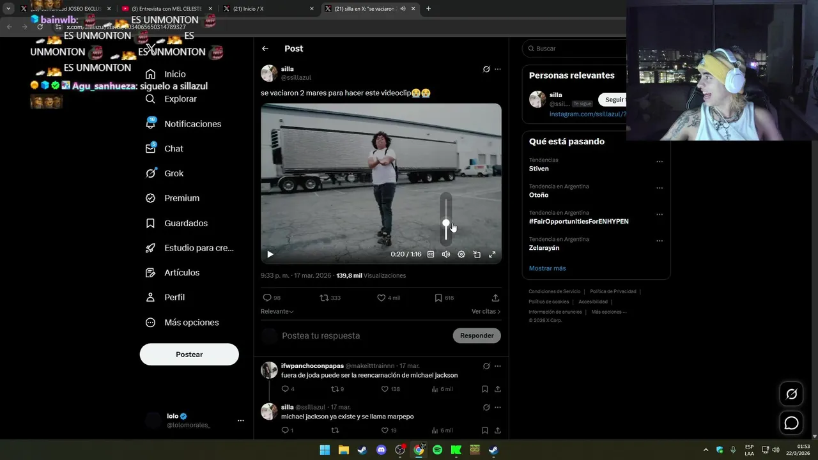Open floating Grok button
This screenshot has width=818, height=460.
pyautogui.click(x=791, y=394)
